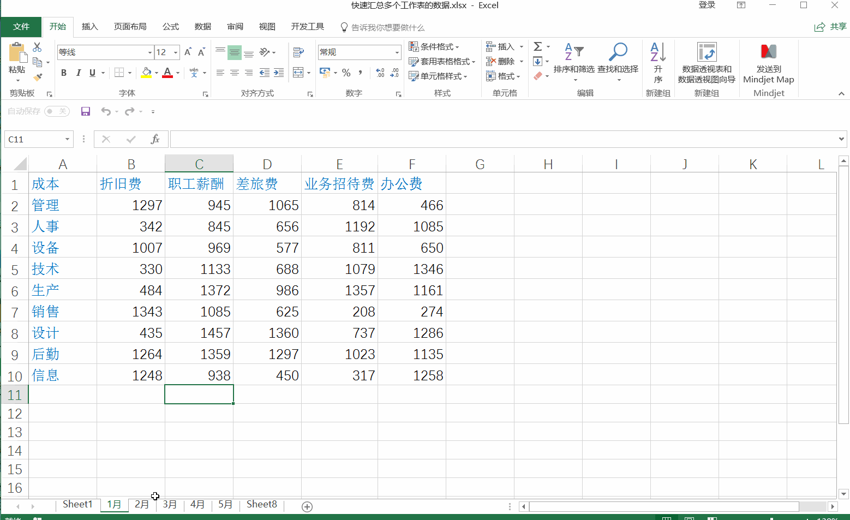The height and width of the screenshot is (520, 850).
Task: Click the Cut scissors icon
Action: 37,47
